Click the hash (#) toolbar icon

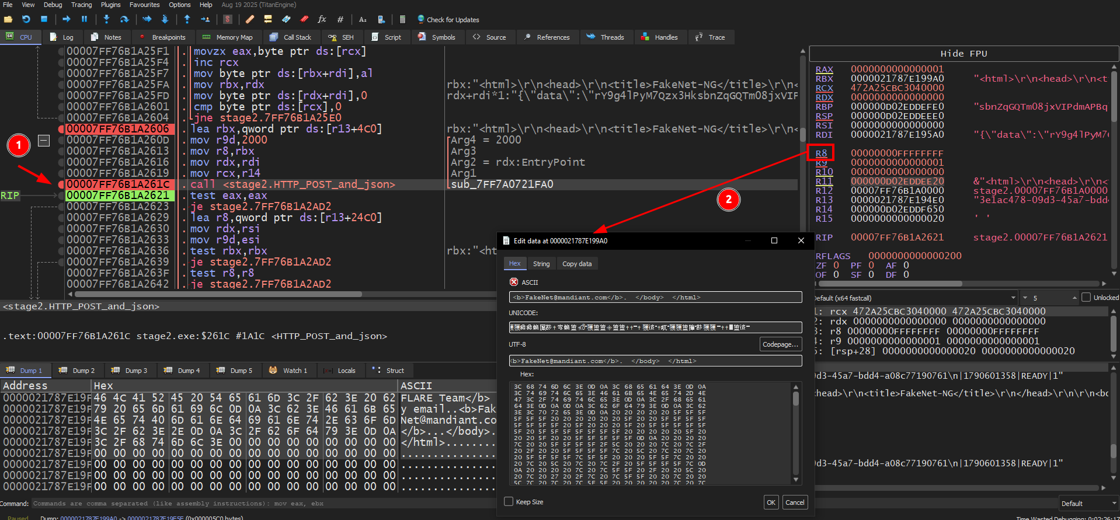(x=340, y=19)
